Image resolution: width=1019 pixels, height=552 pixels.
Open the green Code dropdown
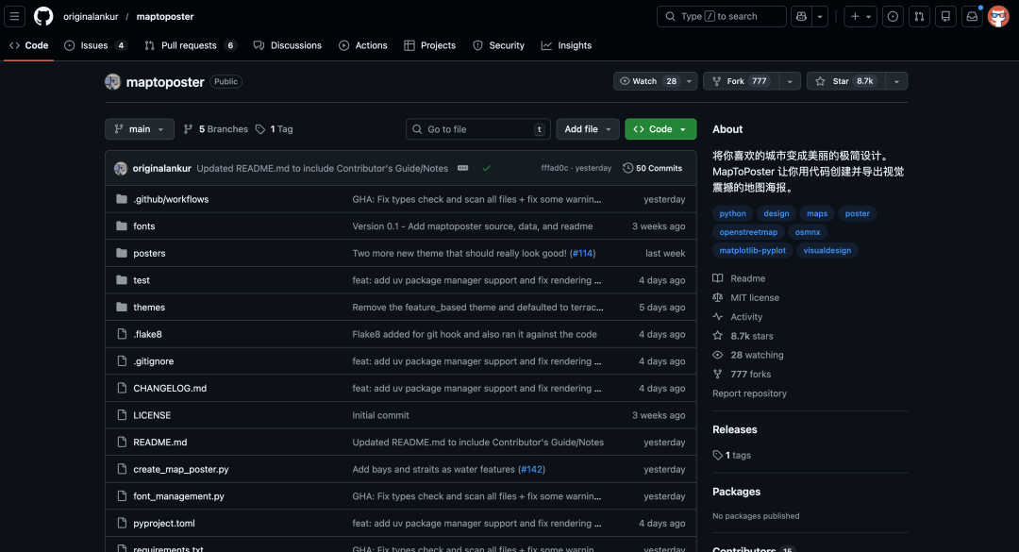[x=660, y=128]
